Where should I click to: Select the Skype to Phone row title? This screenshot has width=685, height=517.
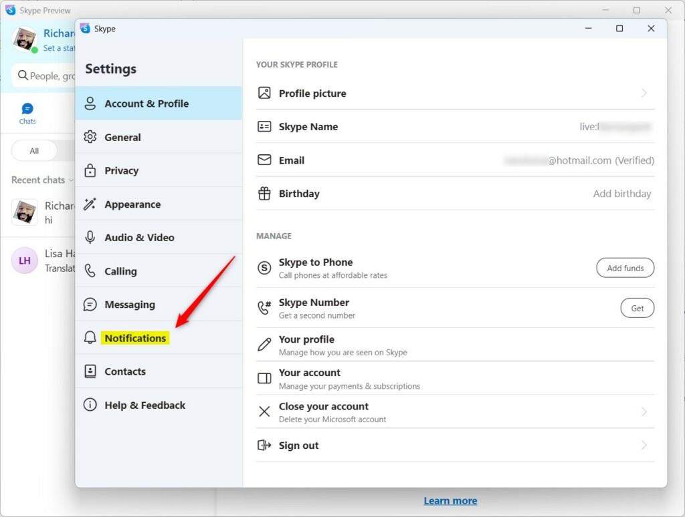(316, 263)
